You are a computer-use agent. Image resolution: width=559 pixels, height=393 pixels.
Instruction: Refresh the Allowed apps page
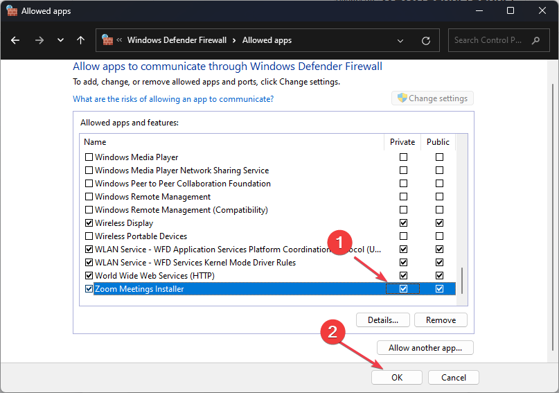(x=426, y=41)
